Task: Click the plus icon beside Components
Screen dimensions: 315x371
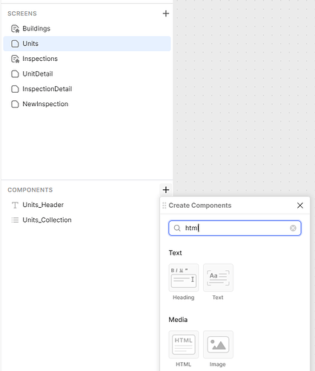Action: click(166, 190)
